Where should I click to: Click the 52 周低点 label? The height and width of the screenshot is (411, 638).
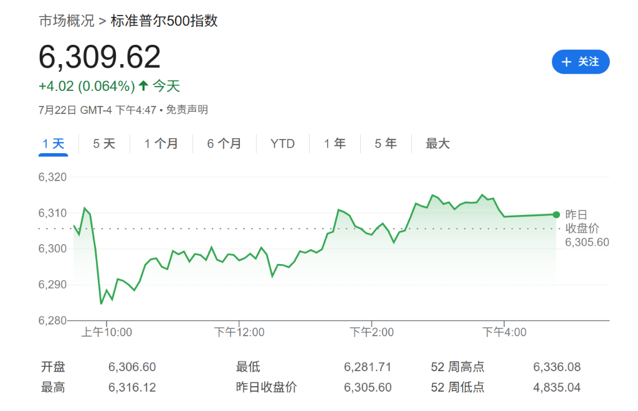click(x=458, y=387)
